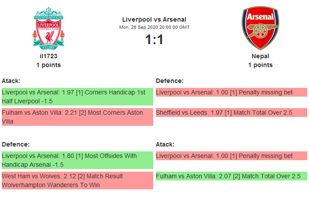Select the Fulham vs Aston Villa 2.07 bet
Viewport: 309px width, 203px height.
(231, 176)
